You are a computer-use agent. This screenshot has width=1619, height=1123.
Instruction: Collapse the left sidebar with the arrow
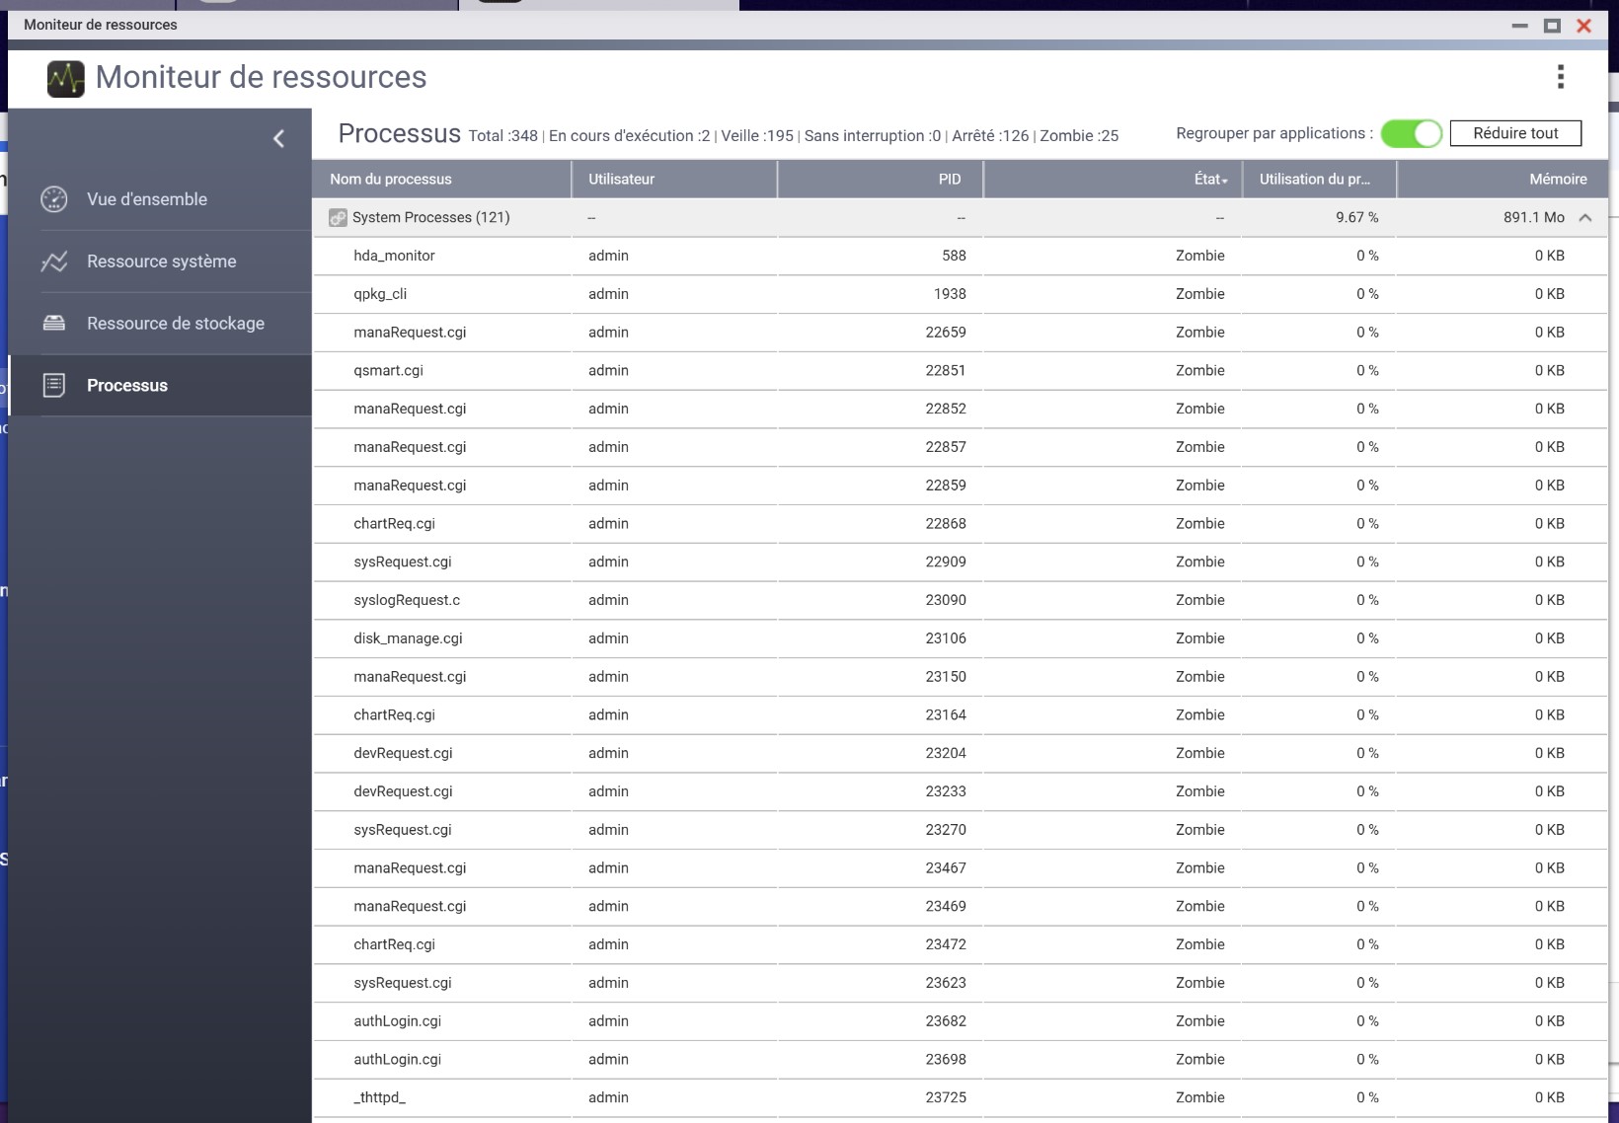tap(278, 139)
